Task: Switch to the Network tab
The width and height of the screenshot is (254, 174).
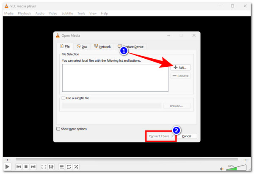Action: [102, 47]
